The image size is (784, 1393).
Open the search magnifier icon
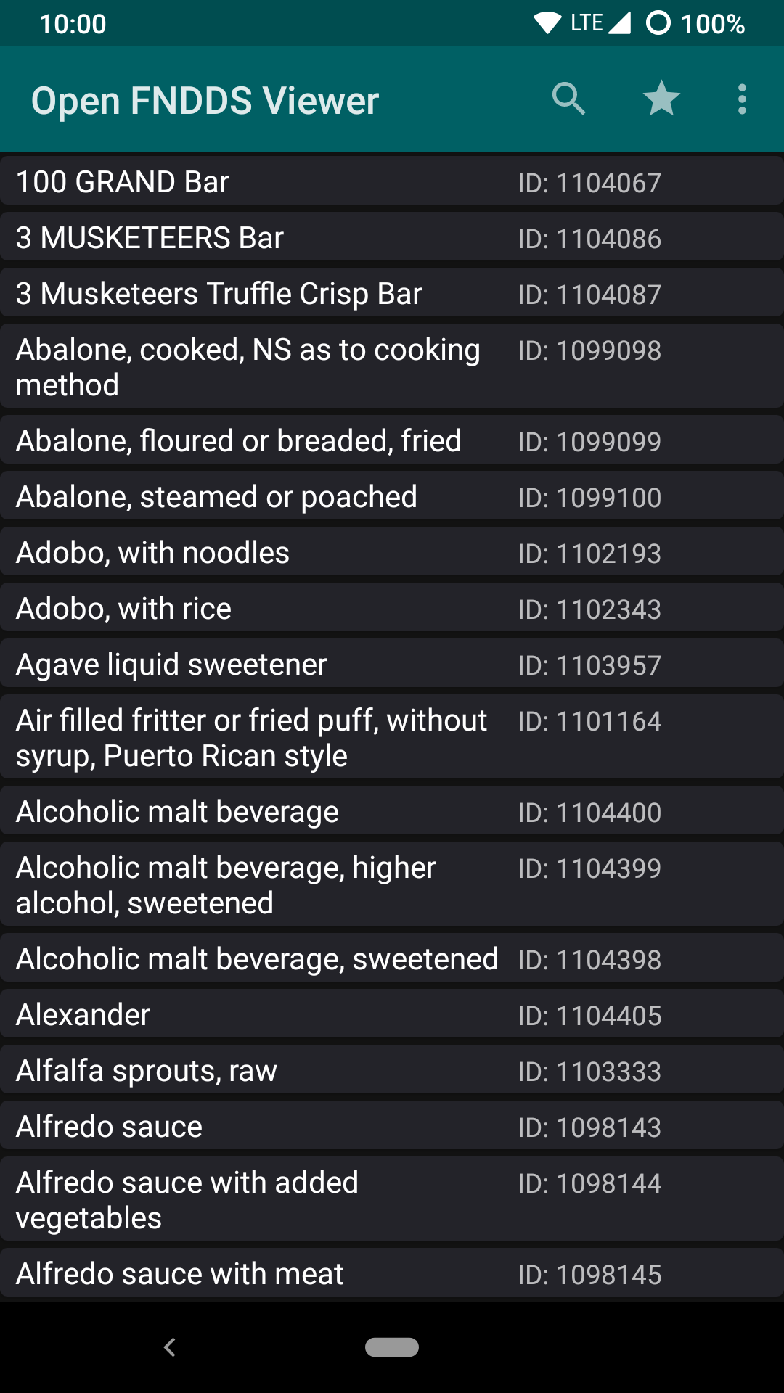click(568, 99)
